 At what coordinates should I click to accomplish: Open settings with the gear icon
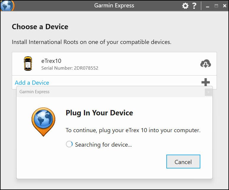click(185, 6)
